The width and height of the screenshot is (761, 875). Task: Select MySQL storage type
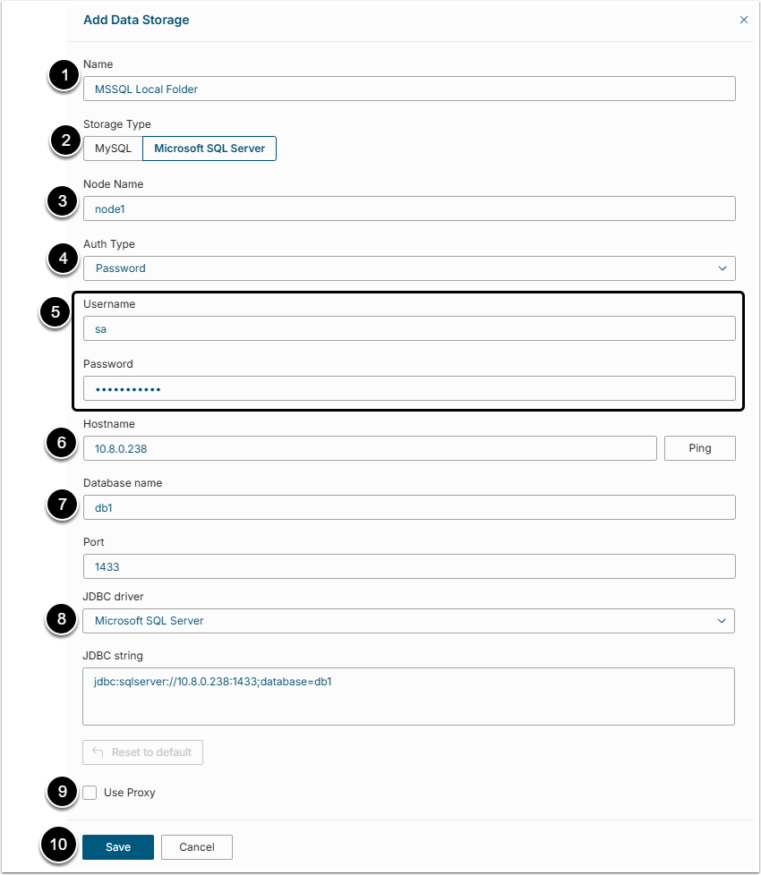point(113,149)
